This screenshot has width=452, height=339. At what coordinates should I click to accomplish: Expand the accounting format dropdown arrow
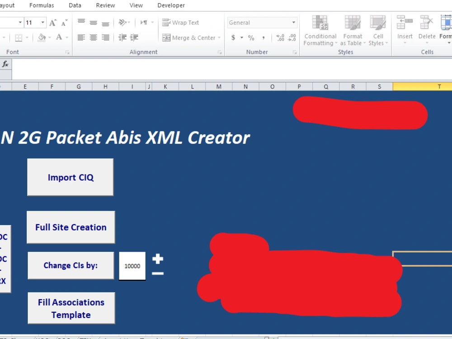click(241, 38)
